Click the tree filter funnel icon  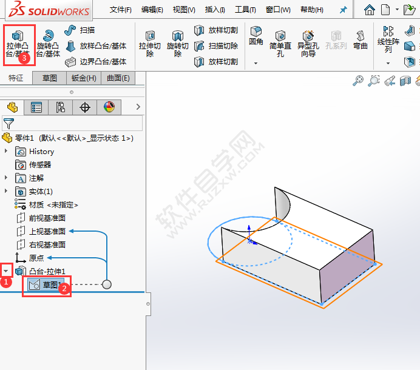pos(8,123)
